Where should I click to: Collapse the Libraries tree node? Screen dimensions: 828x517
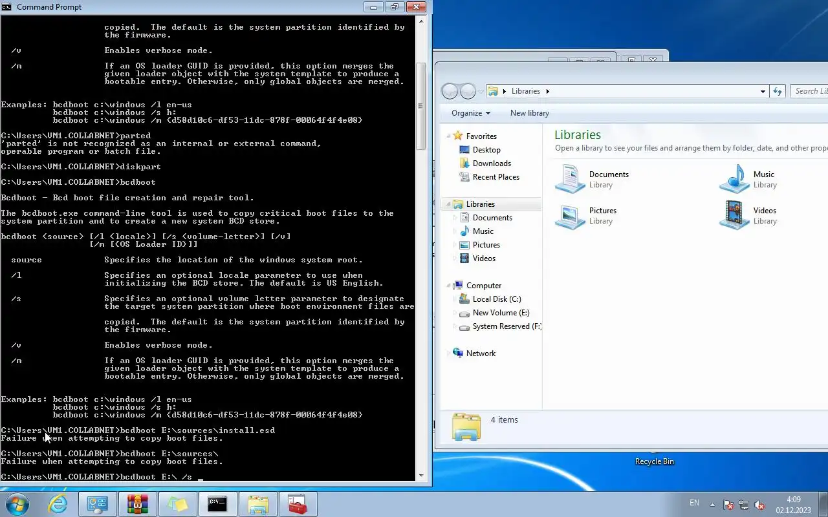pyautogui.click(x=448, y=204)
